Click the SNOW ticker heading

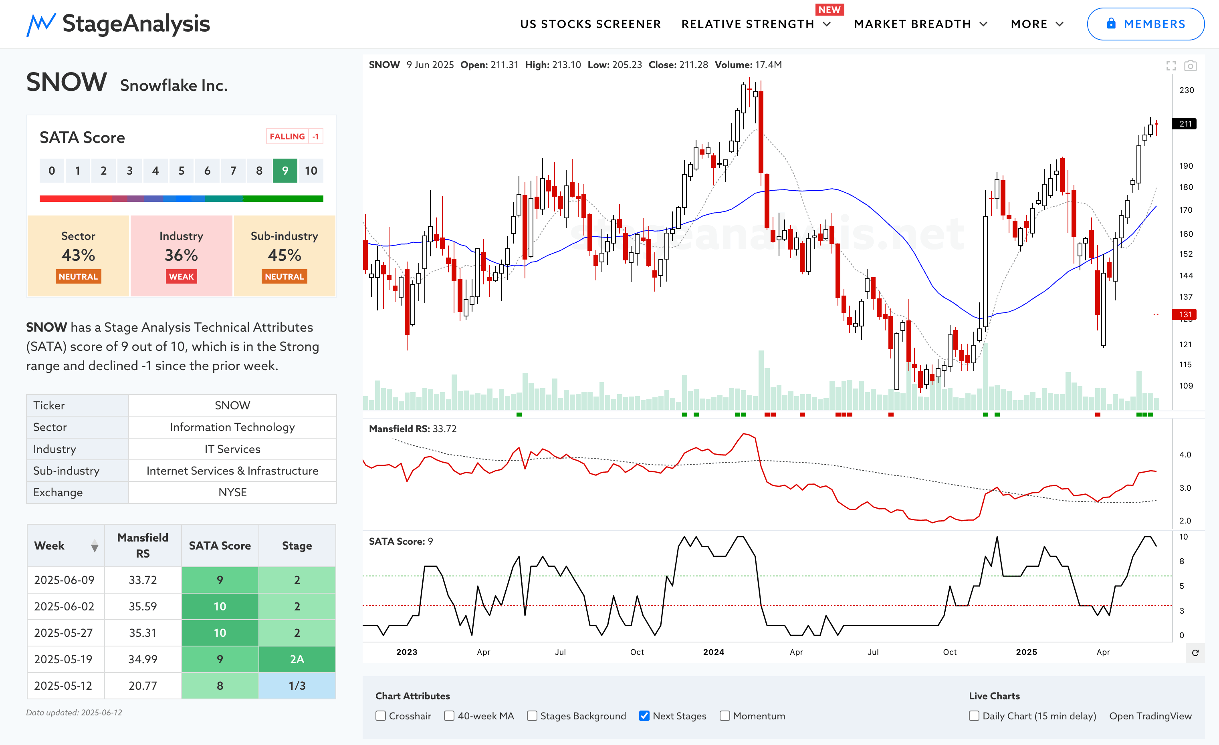tap(66, 82)
